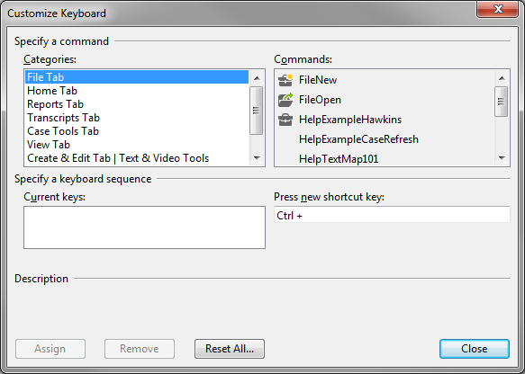Image resolution: width=525 pixels, height=374 pixels.
Task: Click the Close button at bottom
Action: [x=475, y=349]
